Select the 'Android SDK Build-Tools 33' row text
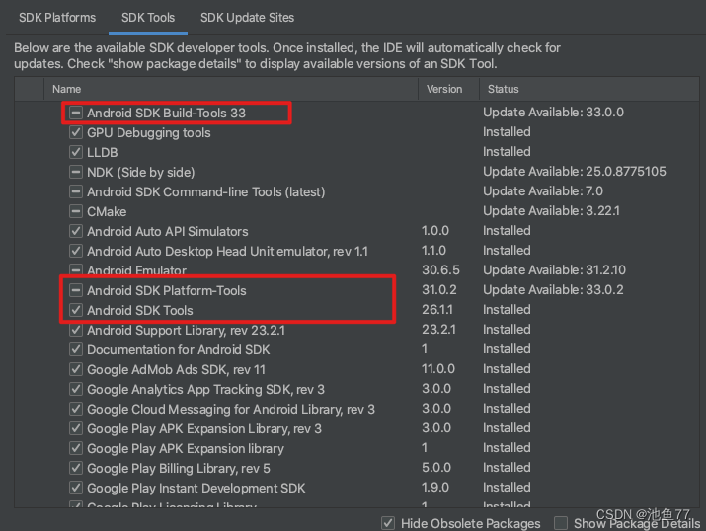Image resolution: width=706 pixels, height=531 pixels. click(x=166, y=113)
